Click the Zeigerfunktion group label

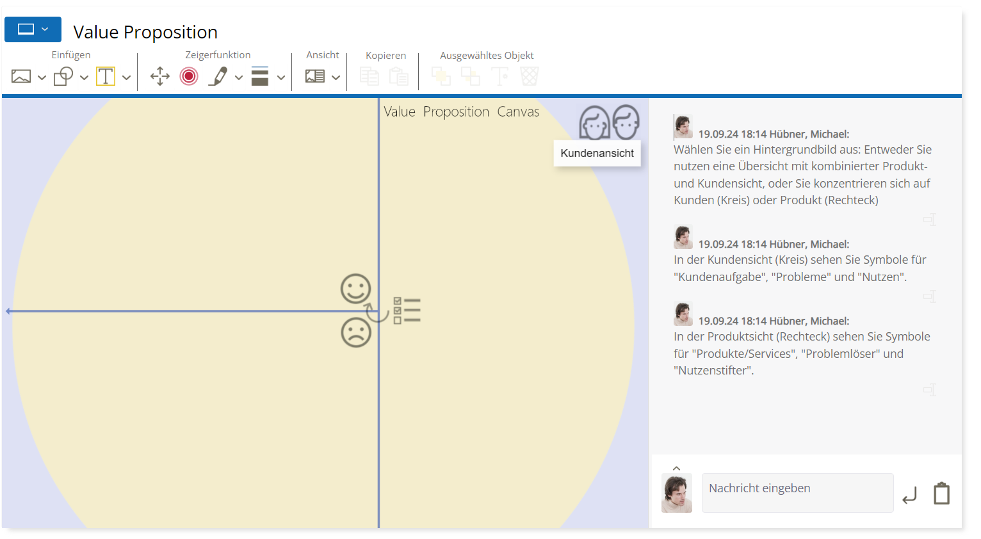(218, 55)
